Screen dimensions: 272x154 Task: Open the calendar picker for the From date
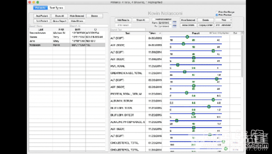174,23
